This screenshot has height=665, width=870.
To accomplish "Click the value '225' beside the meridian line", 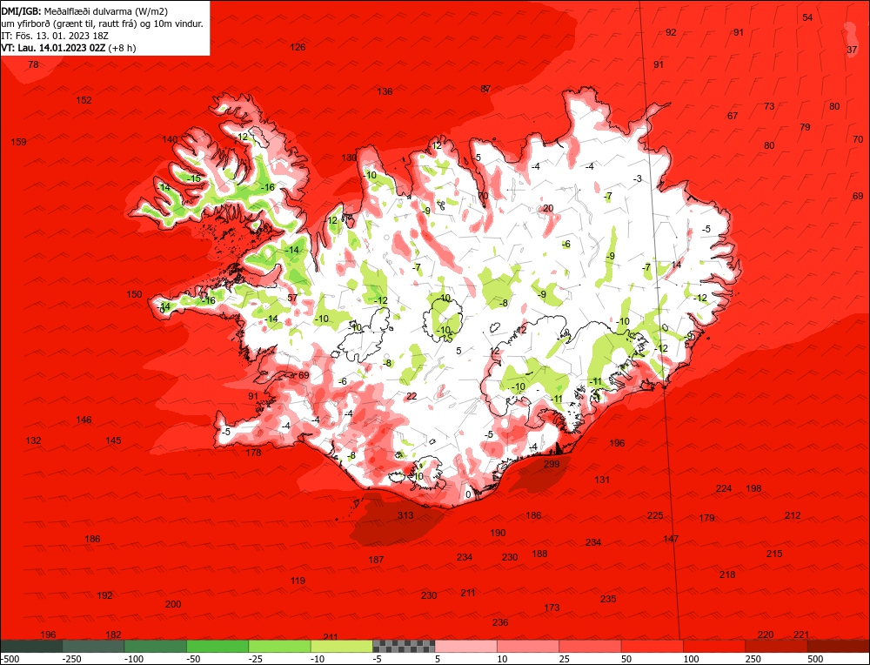I will (655, 515).
